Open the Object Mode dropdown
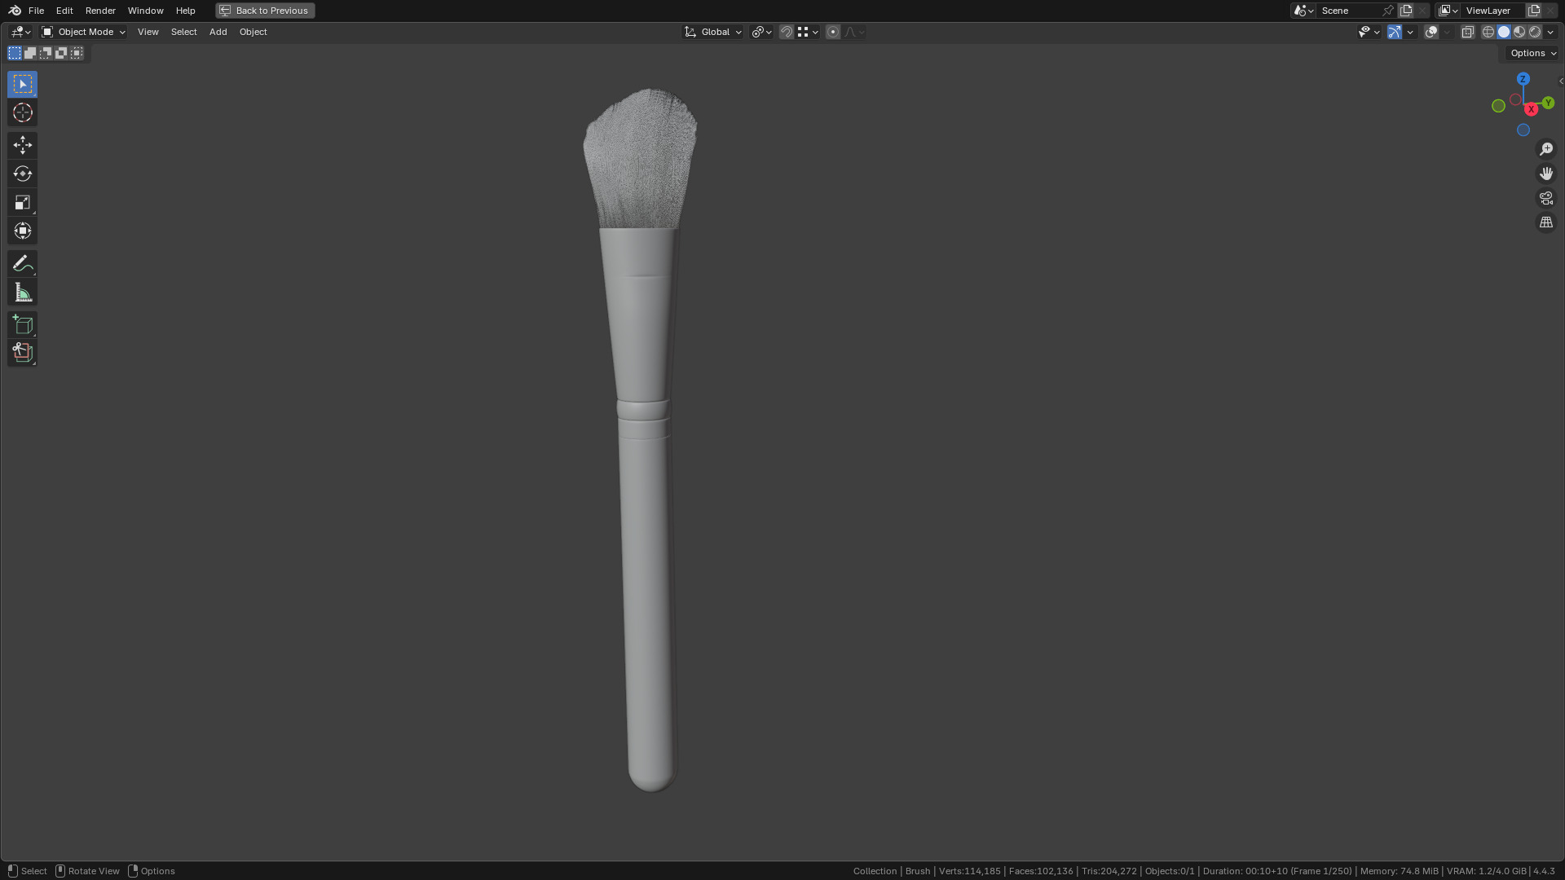This screenshot has height=880, width=1565. pyautogui.click(x=84, y=32)
